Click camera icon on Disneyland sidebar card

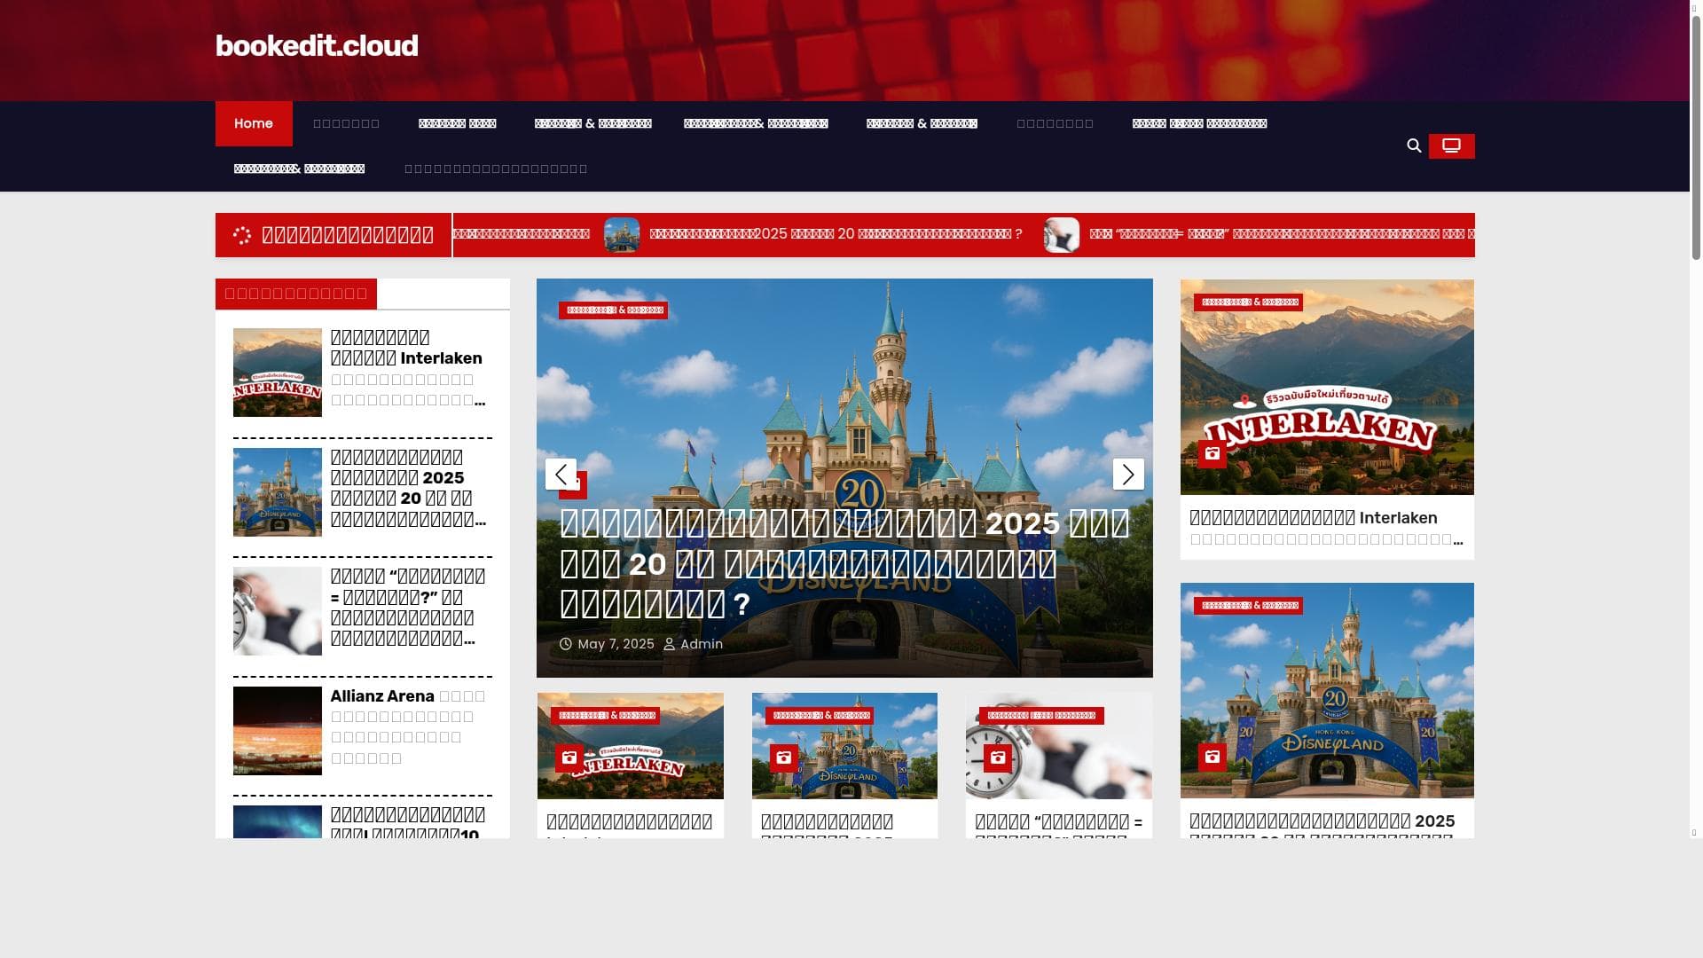point(1212,758)
